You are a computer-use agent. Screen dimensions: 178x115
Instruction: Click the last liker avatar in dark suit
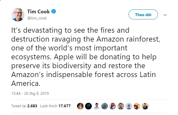click(x=145, y=106)
